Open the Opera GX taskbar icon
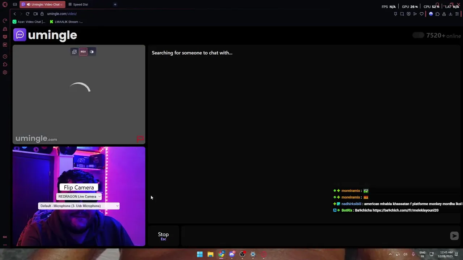Viewport: 463px width, 260px height. pos(264,254)
